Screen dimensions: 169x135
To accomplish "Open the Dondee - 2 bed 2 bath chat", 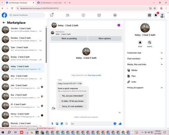I will (x=22, y=39).
